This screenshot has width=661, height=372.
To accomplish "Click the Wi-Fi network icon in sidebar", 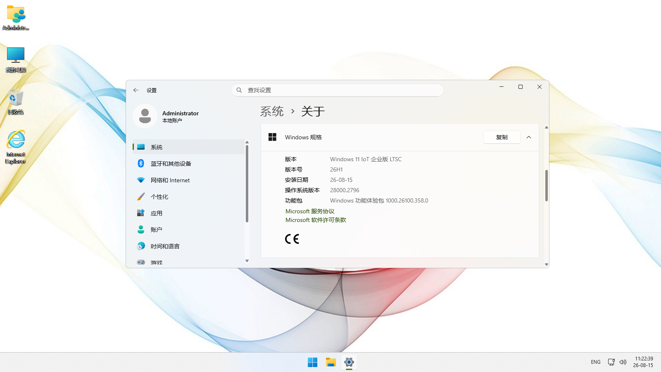I will [x=141, y=180].
